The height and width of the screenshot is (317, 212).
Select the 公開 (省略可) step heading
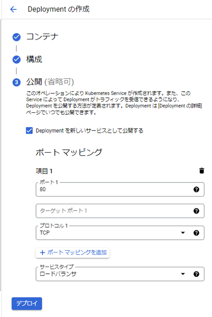pyautogui.click(x=50, y=82)
